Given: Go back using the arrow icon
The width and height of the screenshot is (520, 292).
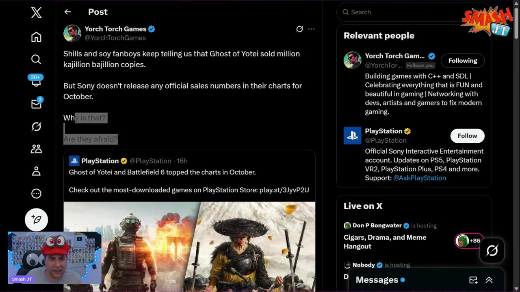Looking at the screenshot, I should click(67, 12).
